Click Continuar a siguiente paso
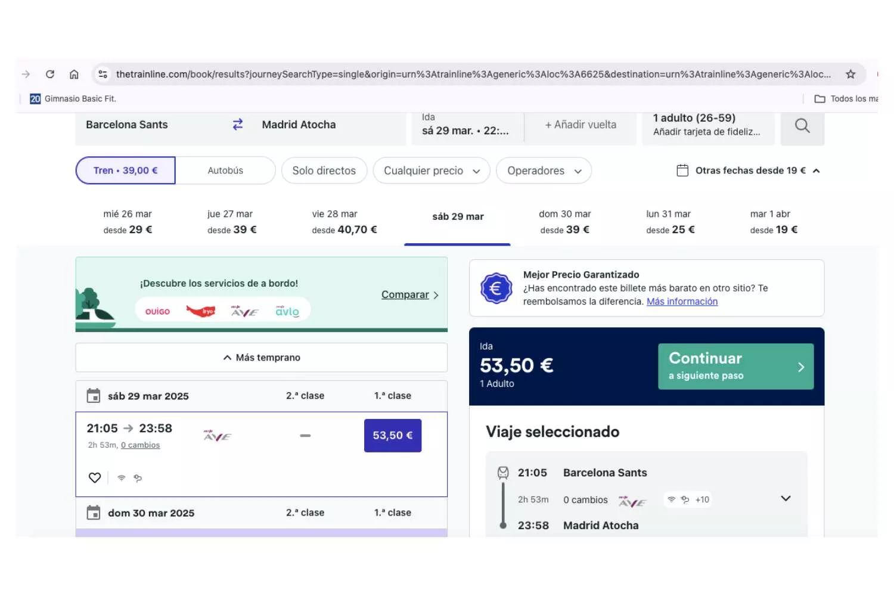 click(735, 367)
